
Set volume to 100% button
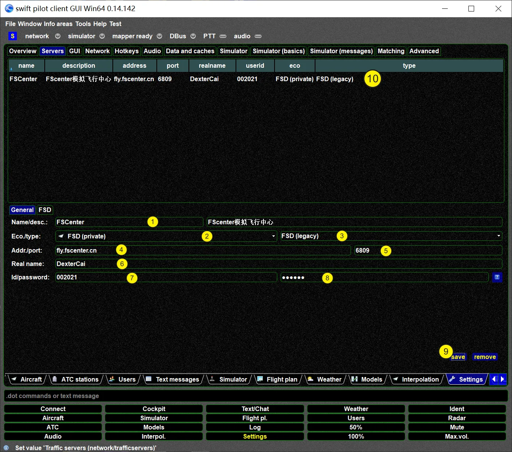point(356,436)
